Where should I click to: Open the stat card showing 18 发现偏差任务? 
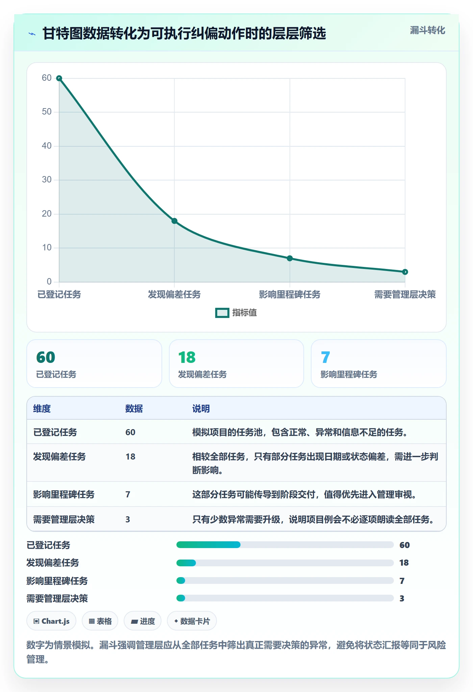(x=236, y=364)
